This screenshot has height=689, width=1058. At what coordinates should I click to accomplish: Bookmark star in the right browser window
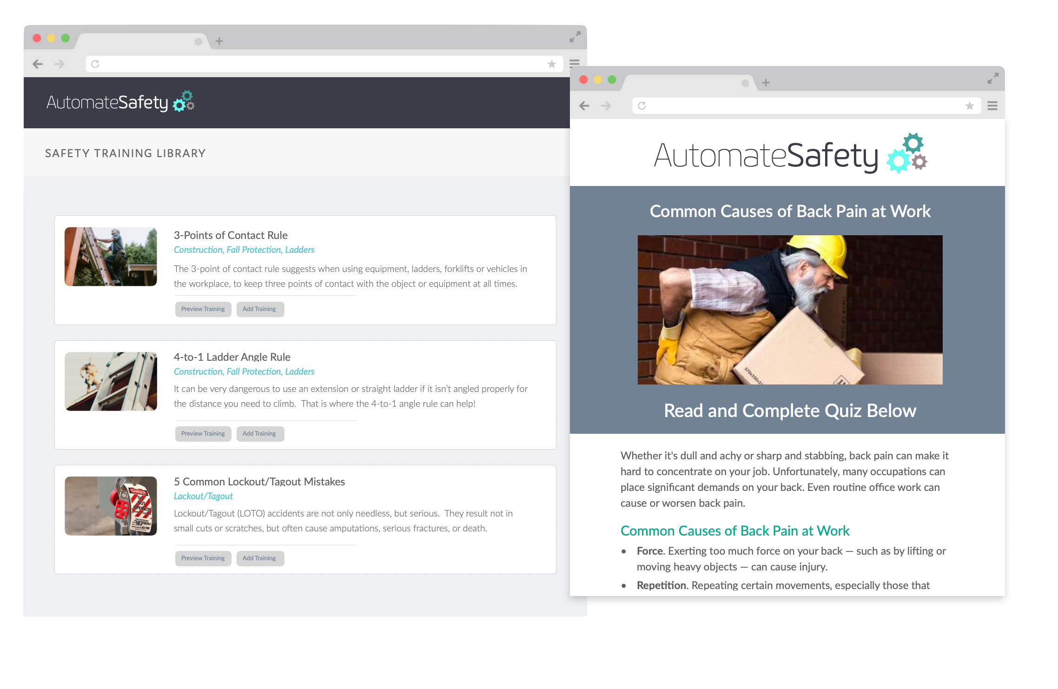970,106
